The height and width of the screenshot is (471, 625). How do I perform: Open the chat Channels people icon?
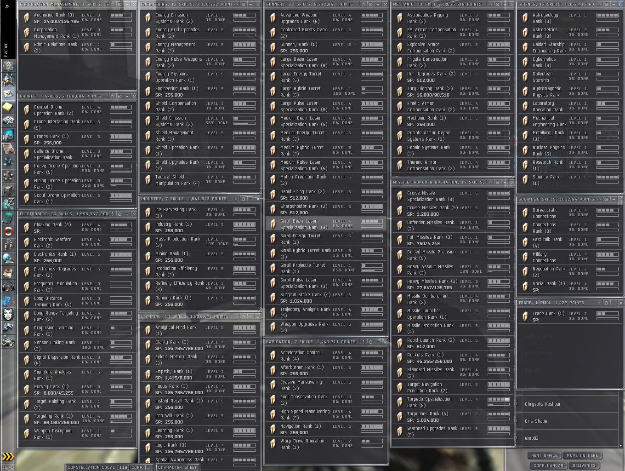(x=8, y=245)
